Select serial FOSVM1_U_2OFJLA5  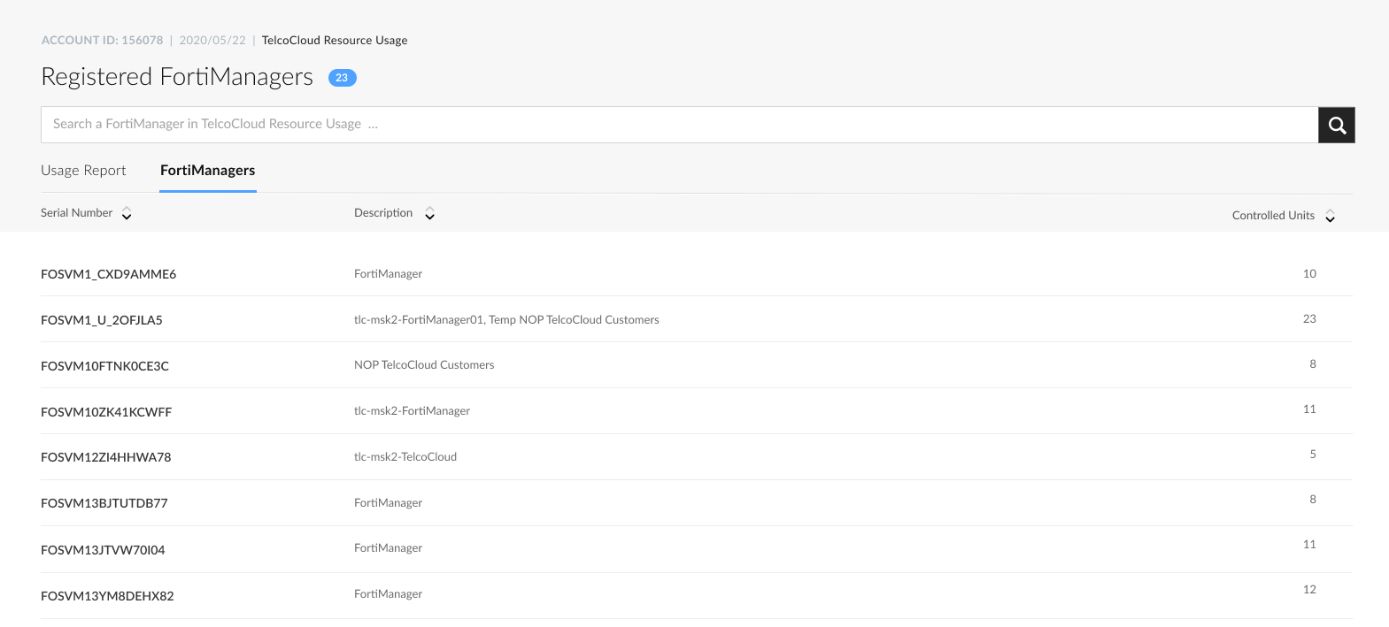pyautogui.click(x=102, y=320)
